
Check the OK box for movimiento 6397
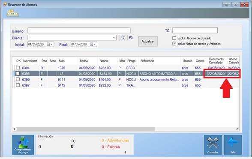[18, 85]
